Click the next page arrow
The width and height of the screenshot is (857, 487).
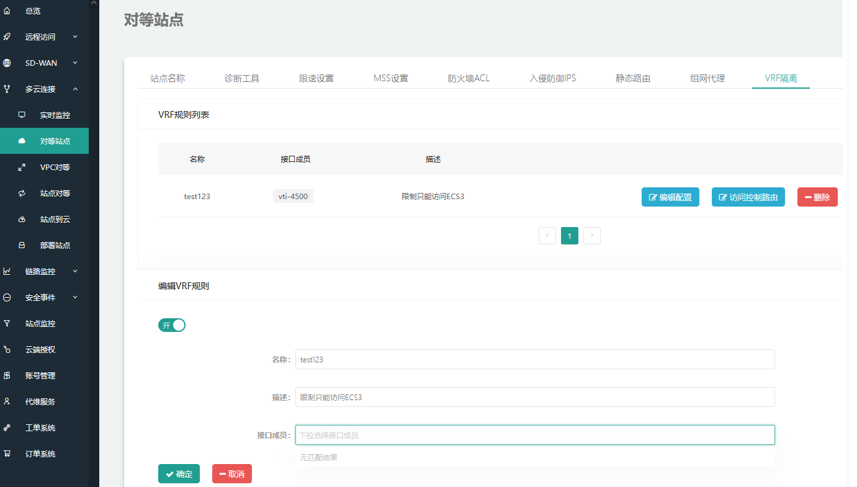[592, 236]
